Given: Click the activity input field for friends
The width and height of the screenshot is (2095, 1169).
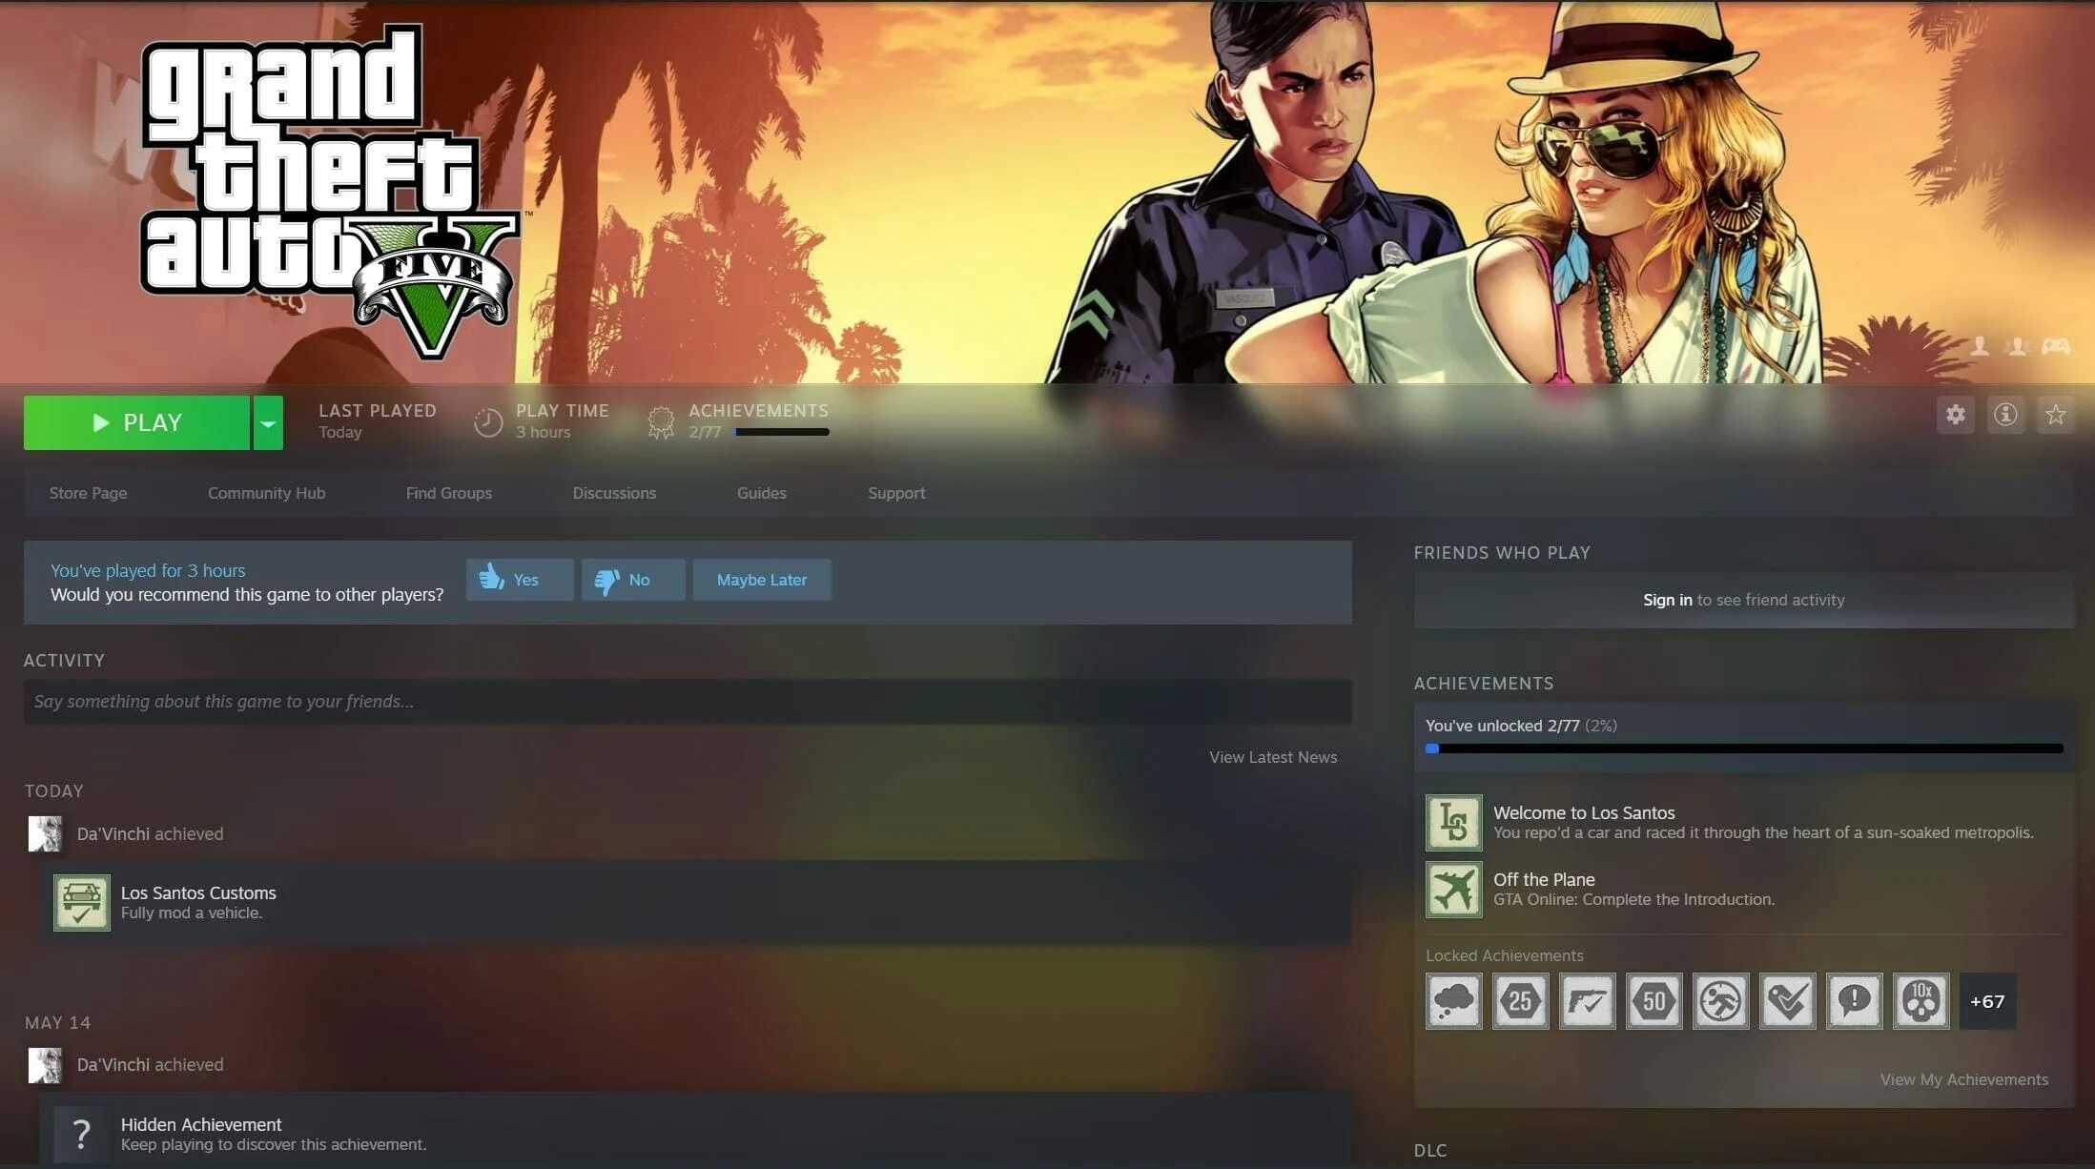Looking at the screenshot, I should click(x=687, y=701).
